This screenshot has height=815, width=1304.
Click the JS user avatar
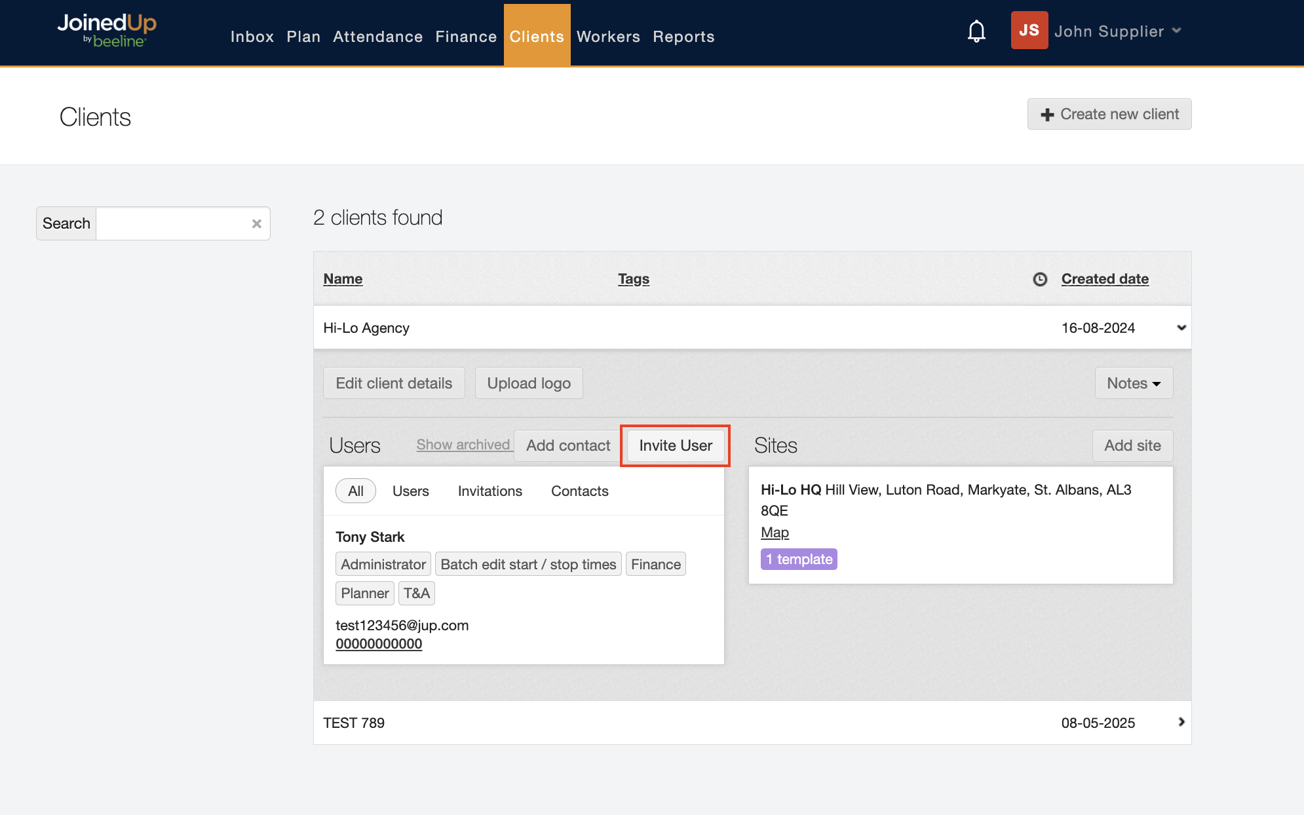point(1029,30)
